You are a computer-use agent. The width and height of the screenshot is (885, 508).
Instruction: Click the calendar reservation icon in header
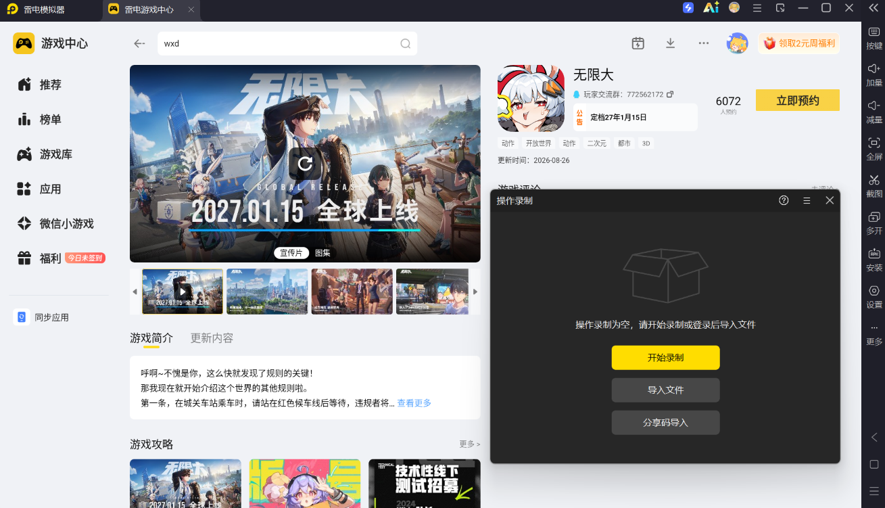click(x=638, y=43)
